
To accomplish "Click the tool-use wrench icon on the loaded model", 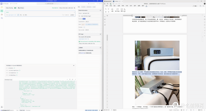I will (18, 15).
